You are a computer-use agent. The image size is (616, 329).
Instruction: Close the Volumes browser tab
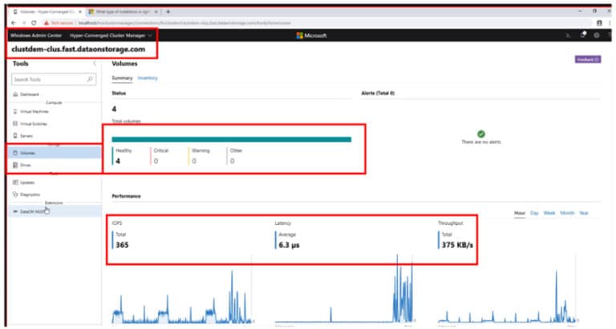click(x=79, y=12)
